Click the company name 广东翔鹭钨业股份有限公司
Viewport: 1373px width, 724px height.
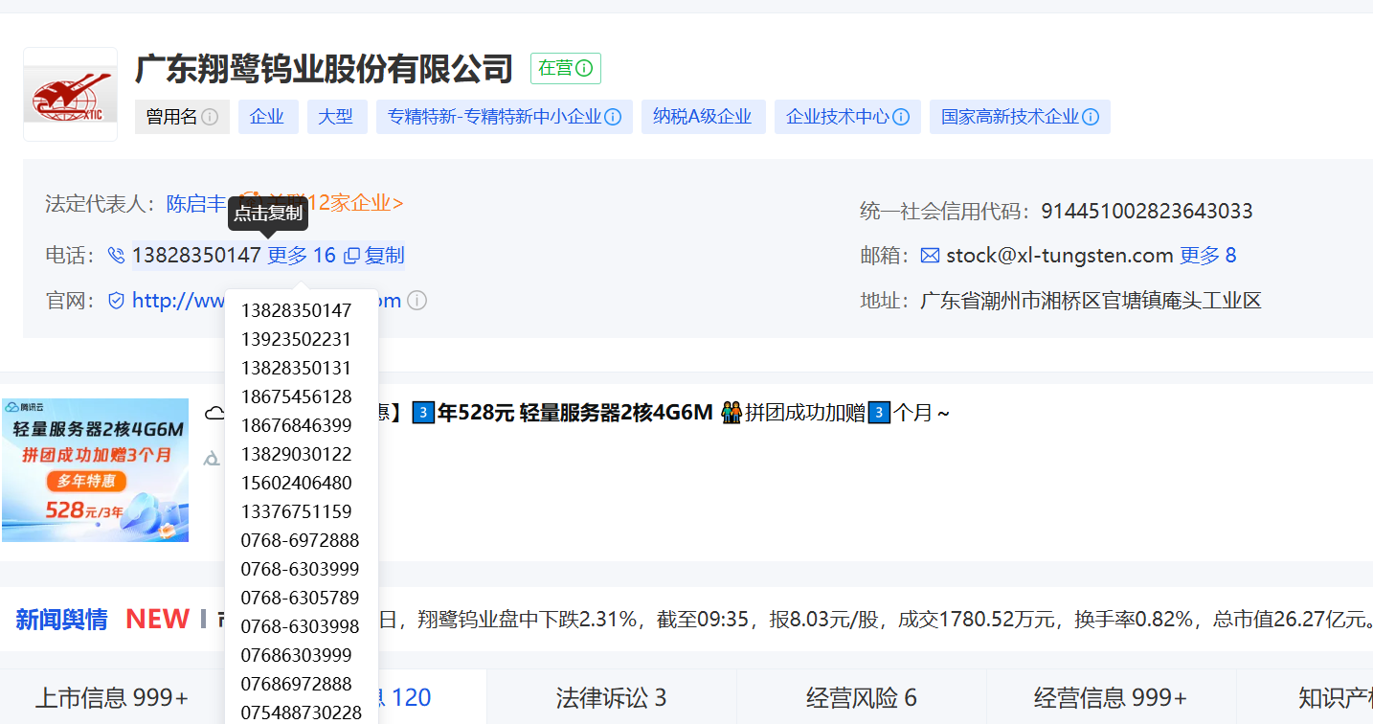(325, 69)
